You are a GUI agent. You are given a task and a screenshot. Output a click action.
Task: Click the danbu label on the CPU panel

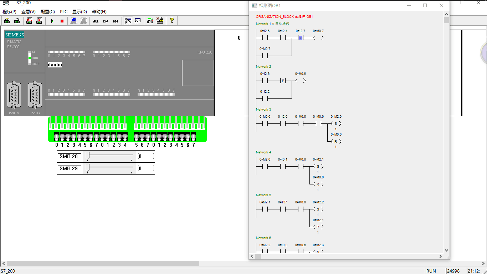[x=55, y=65]
